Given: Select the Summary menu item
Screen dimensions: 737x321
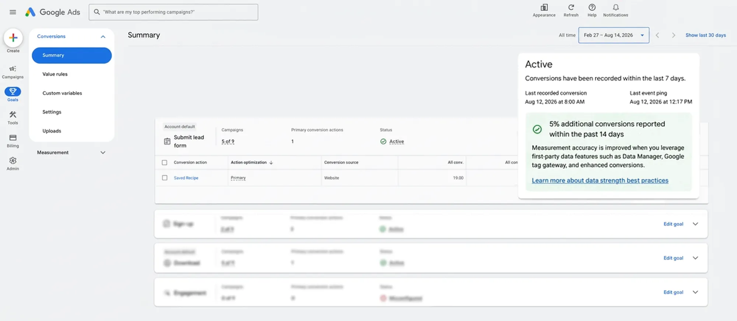Looking at the screenshot, I should (72, 55).
